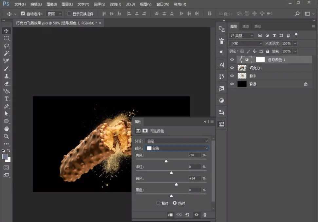Switch to the 通道 tab

tap(245, 26)
